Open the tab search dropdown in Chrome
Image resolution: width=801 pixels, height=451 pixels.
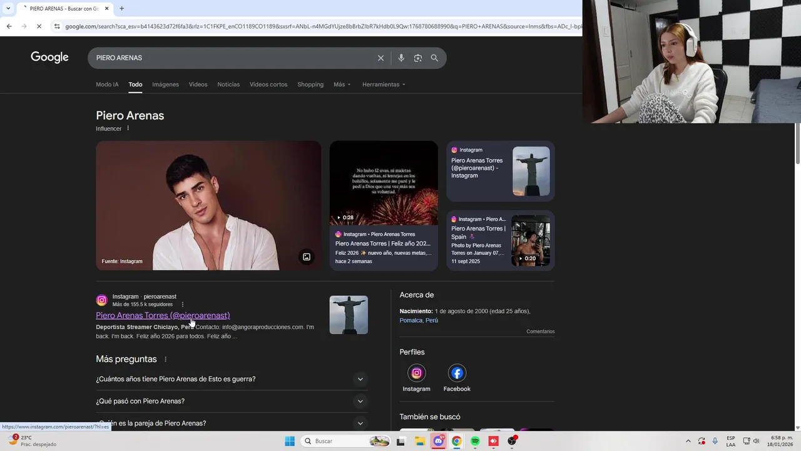[8, 8]
